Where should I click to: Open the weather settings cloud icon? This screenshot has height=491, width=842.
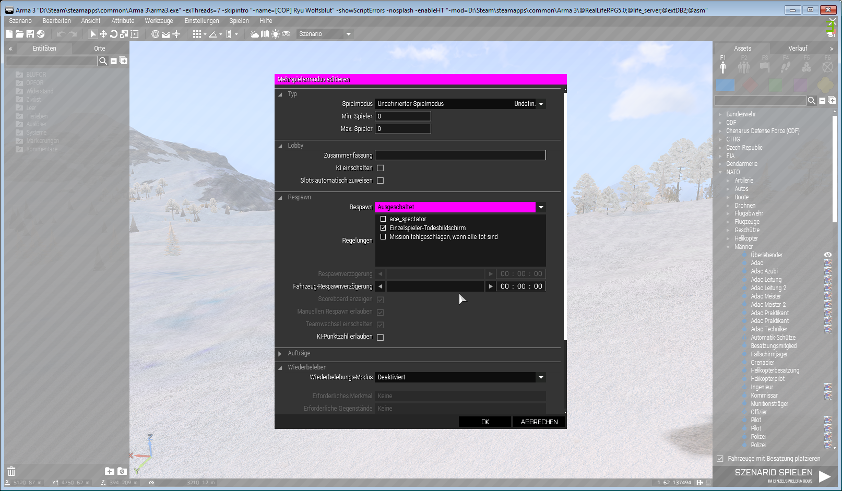254,34
